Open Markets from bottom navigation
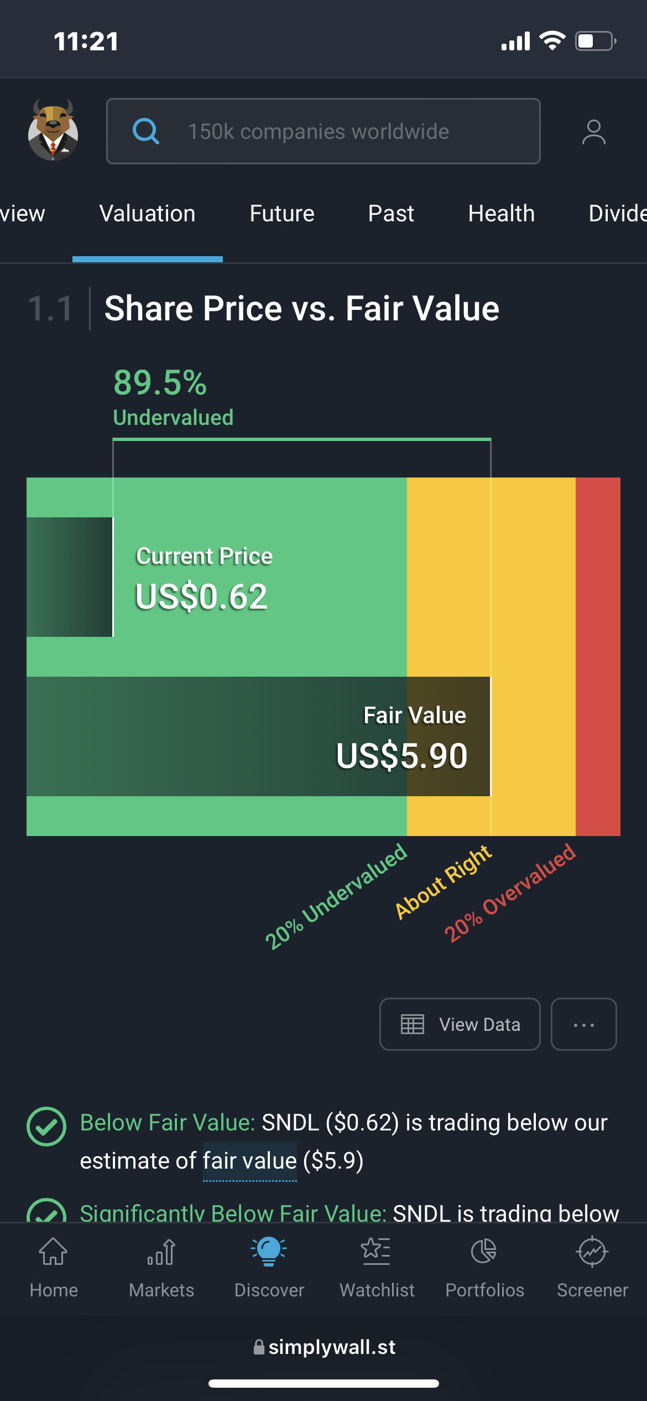 [x=161, y=1268]
